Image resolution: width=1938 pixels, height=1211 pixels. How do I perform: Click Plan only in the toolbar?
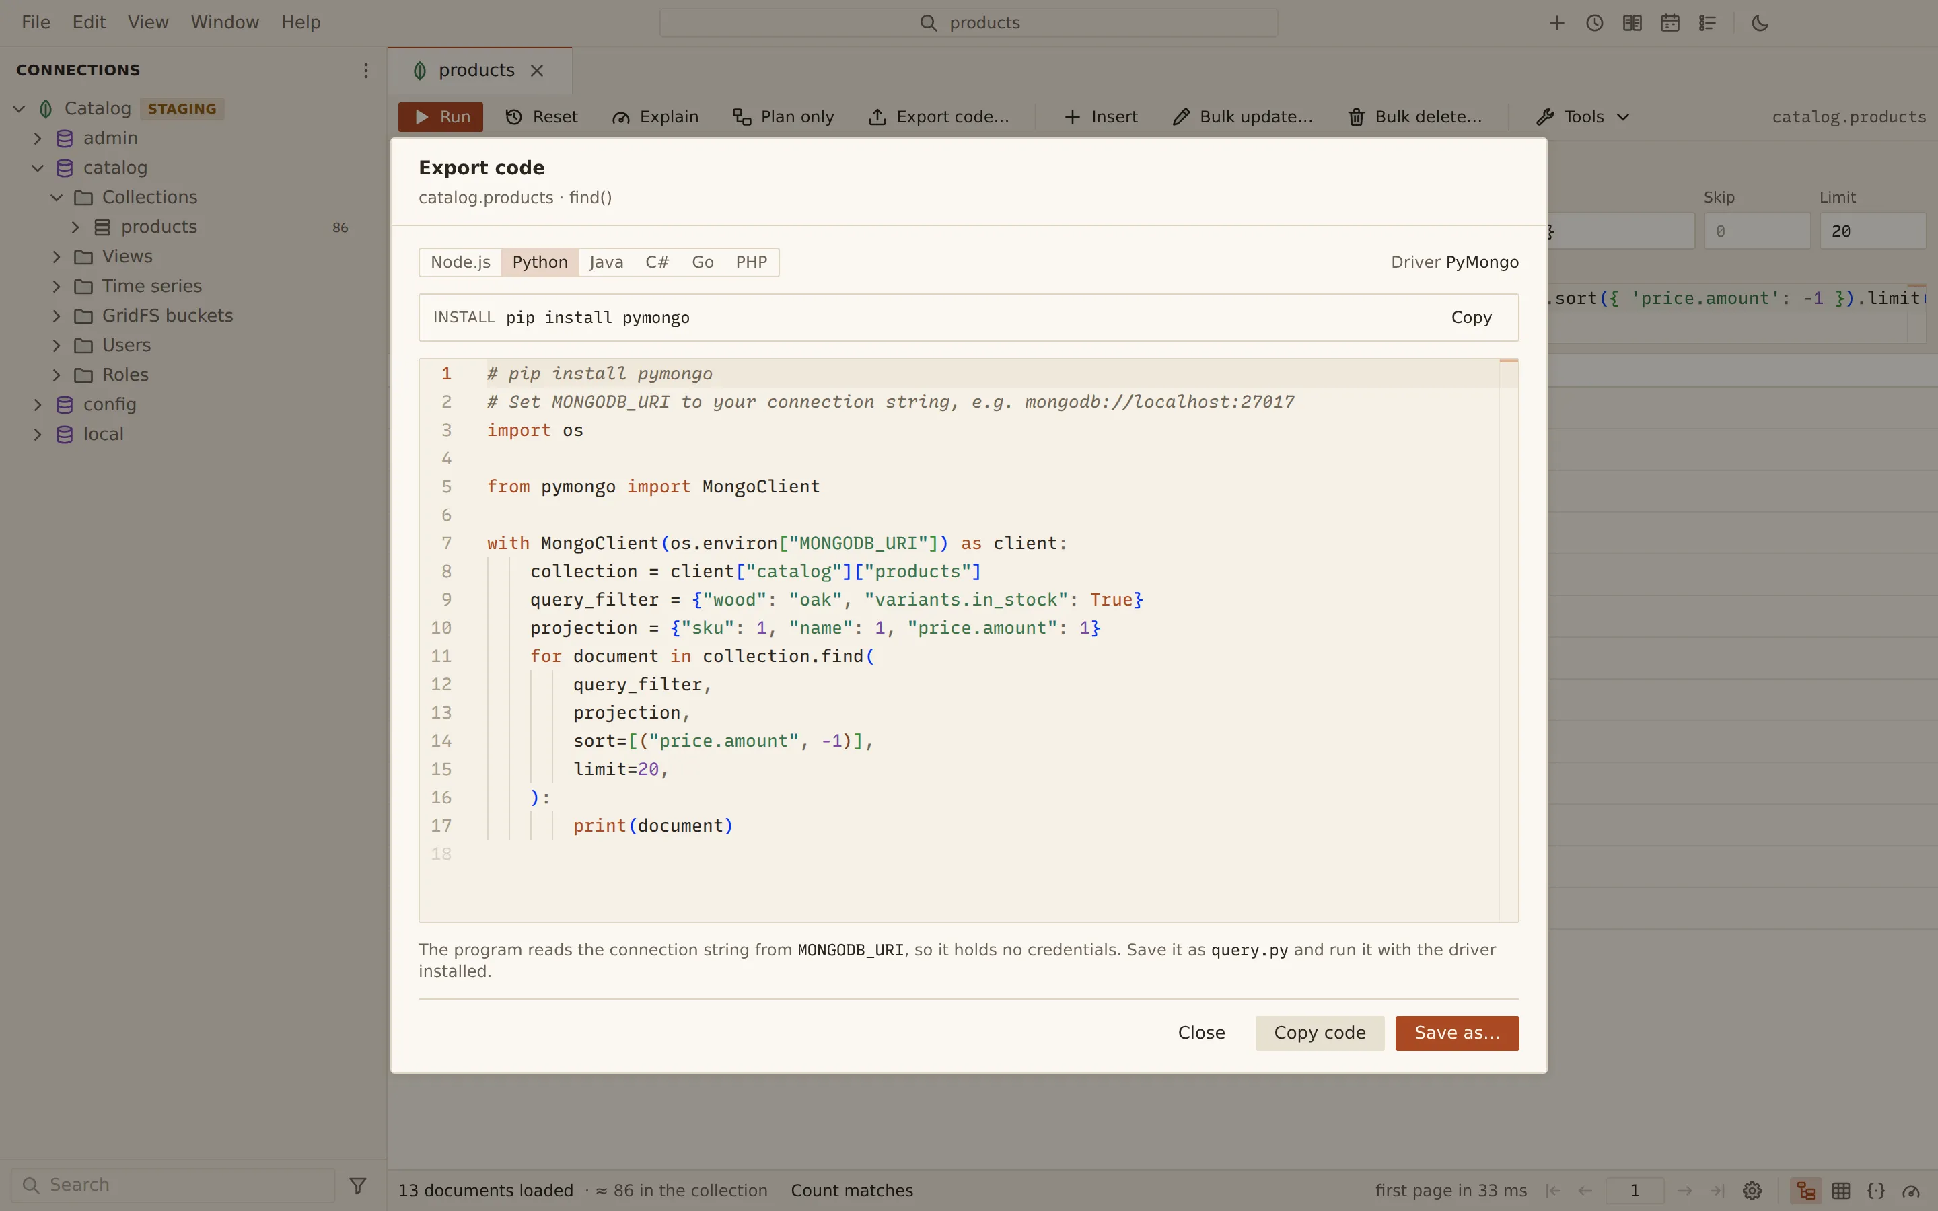783,117
